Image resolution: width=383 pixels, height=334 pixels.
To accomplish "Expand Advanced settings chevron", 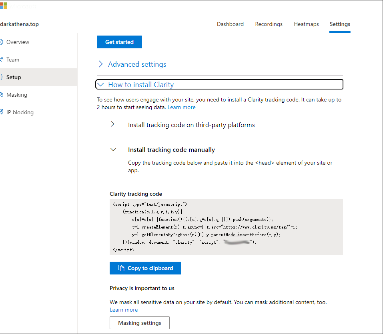I will [100, 64].
